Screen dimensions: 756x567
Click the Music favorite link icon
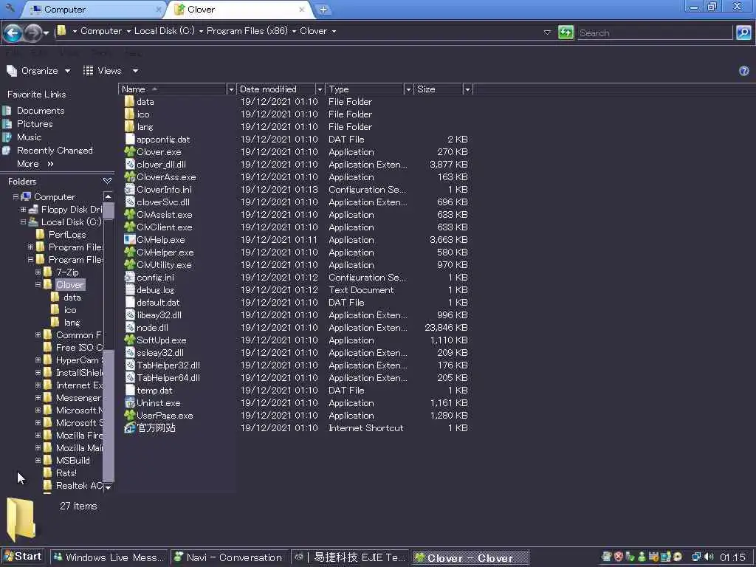tap(7, 137)
